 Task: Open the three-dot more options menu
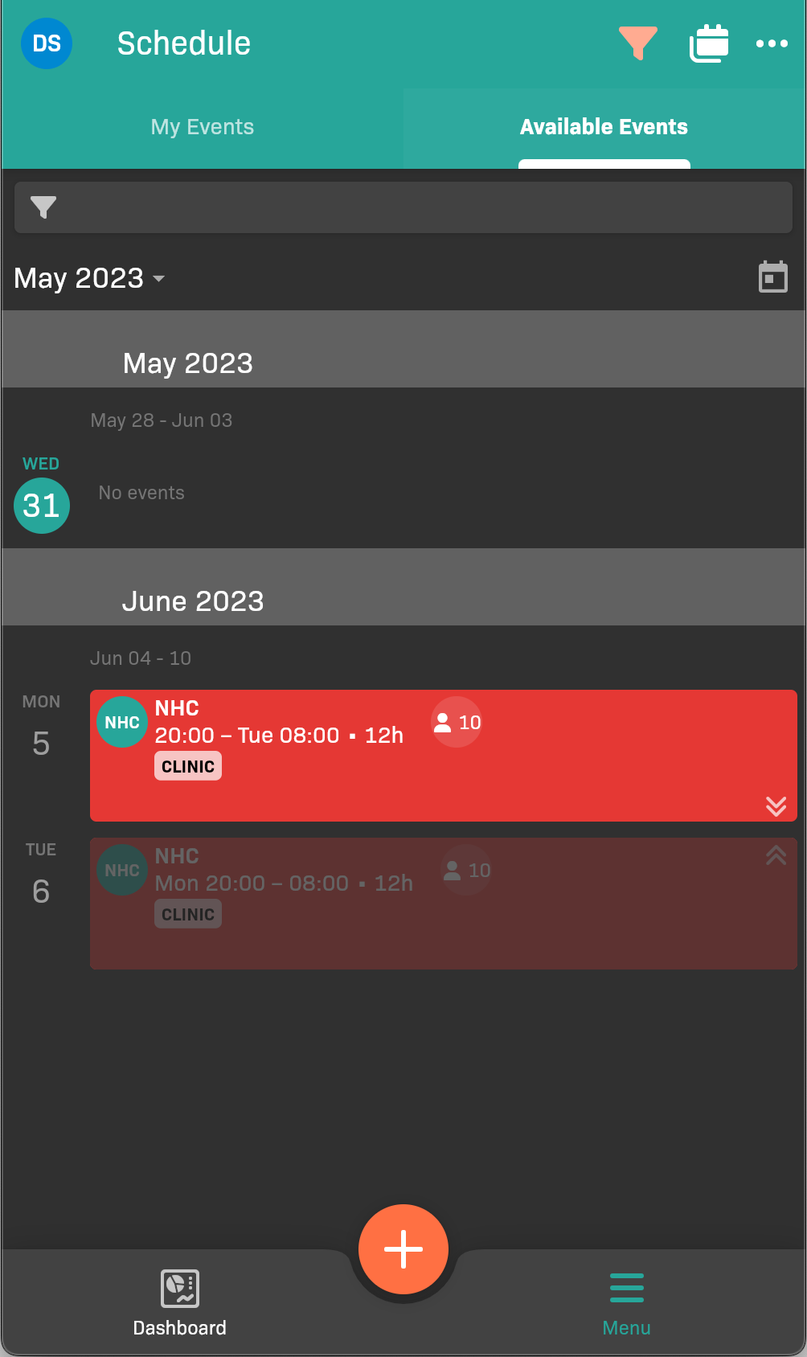pyautogui.click(x=772, y=43)
